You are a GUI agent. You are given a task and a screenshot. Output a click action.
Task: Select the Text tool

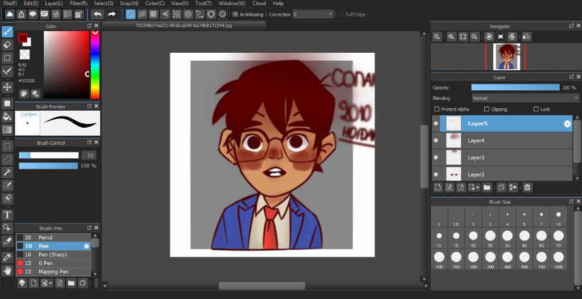tap(7, 215)
